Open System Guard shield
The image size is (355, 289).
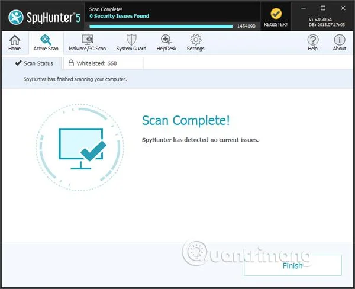(131, 43)
